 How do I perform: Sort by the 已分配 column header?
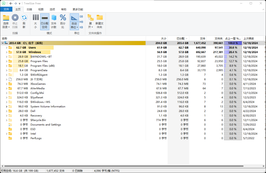(x=178, y=39)
